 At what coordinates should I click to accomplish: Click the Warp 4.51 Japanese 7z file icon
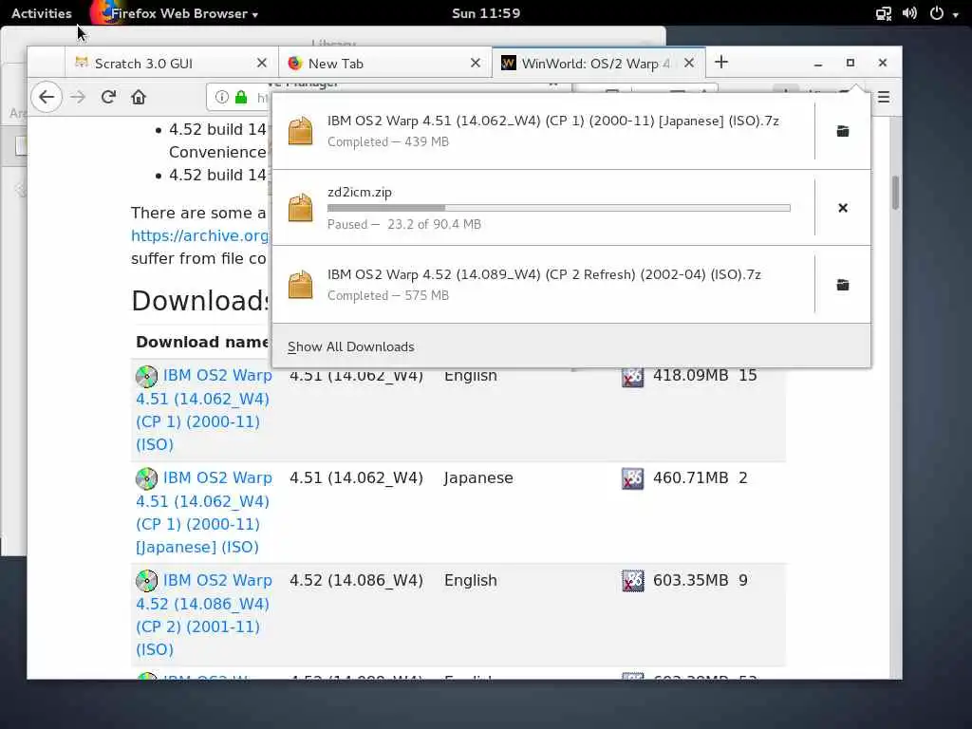click(301, 131)
